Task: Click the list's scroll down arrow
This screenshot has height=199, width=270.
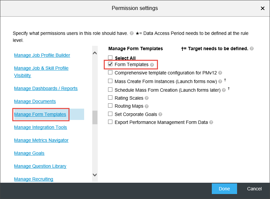Action: click(95, 175)
